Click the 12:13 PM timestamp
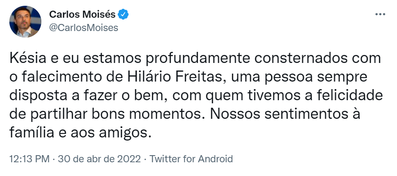 pos(29,159)
